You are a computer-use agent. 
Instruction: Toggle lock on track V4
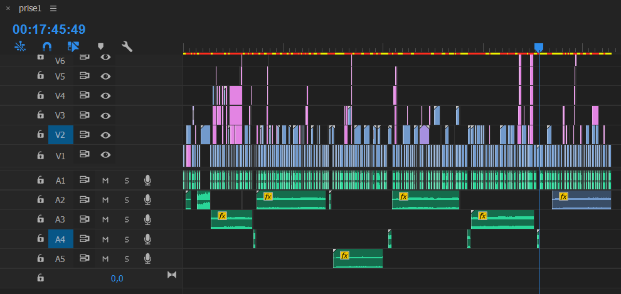coord(40,95)
